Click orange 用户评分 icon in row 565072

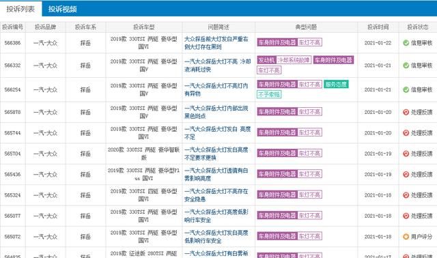click(x=406, y=237)
